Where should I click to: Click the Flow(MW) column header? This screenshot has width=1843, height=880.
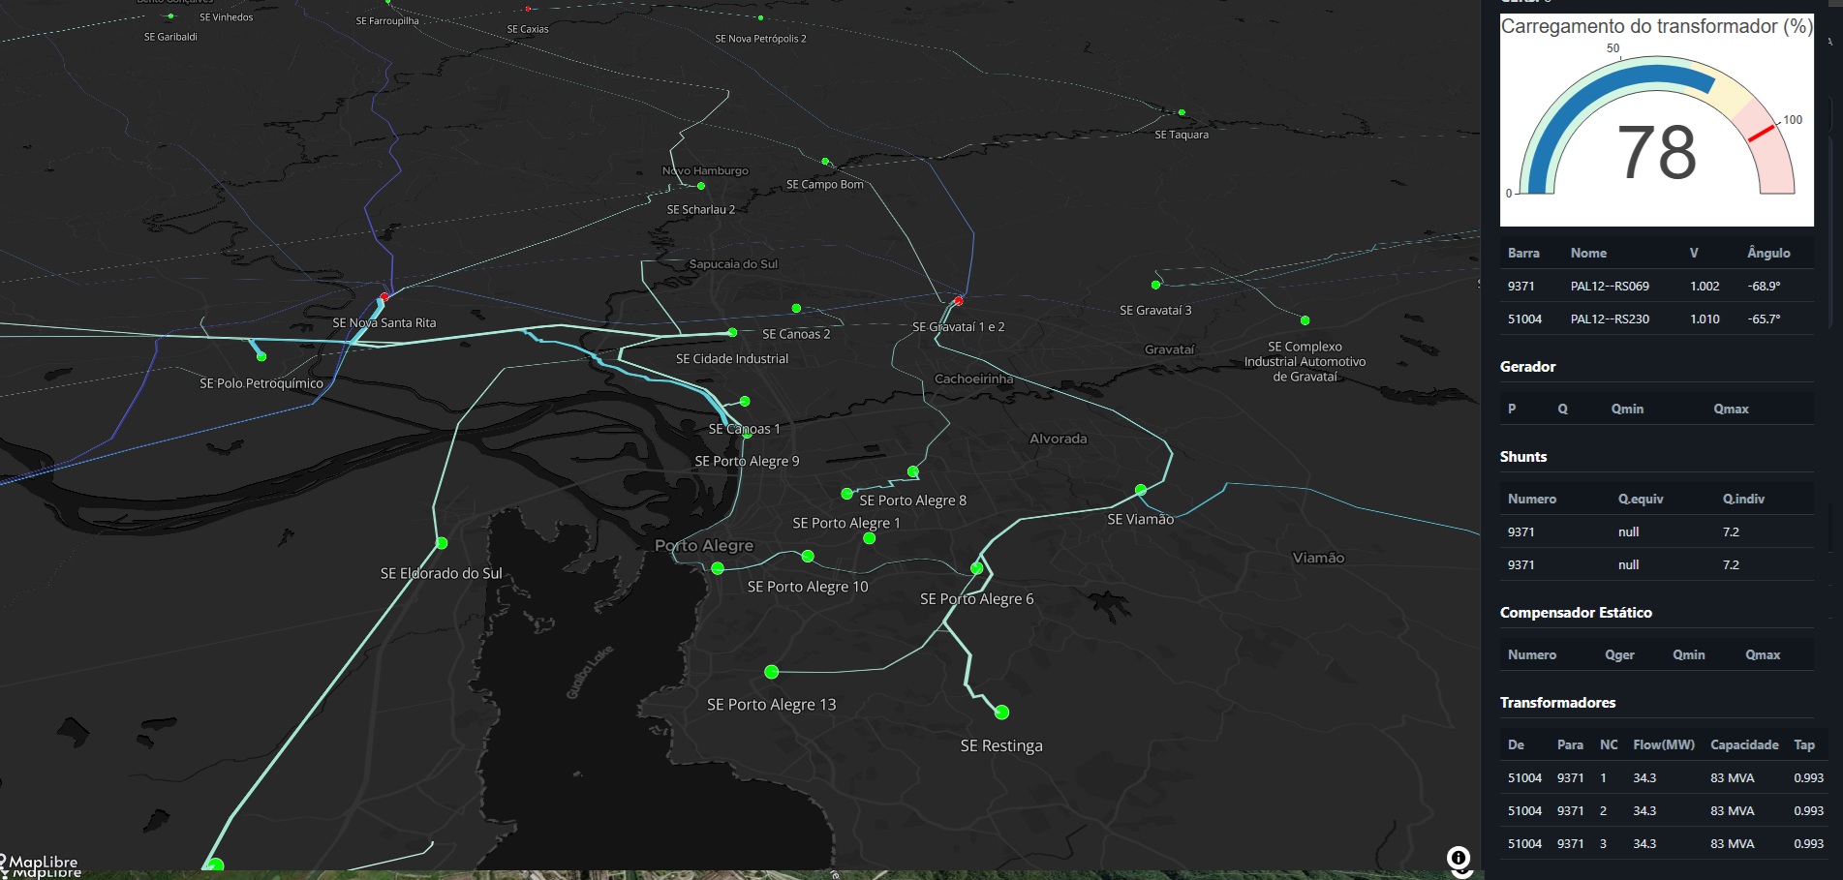1664,744
